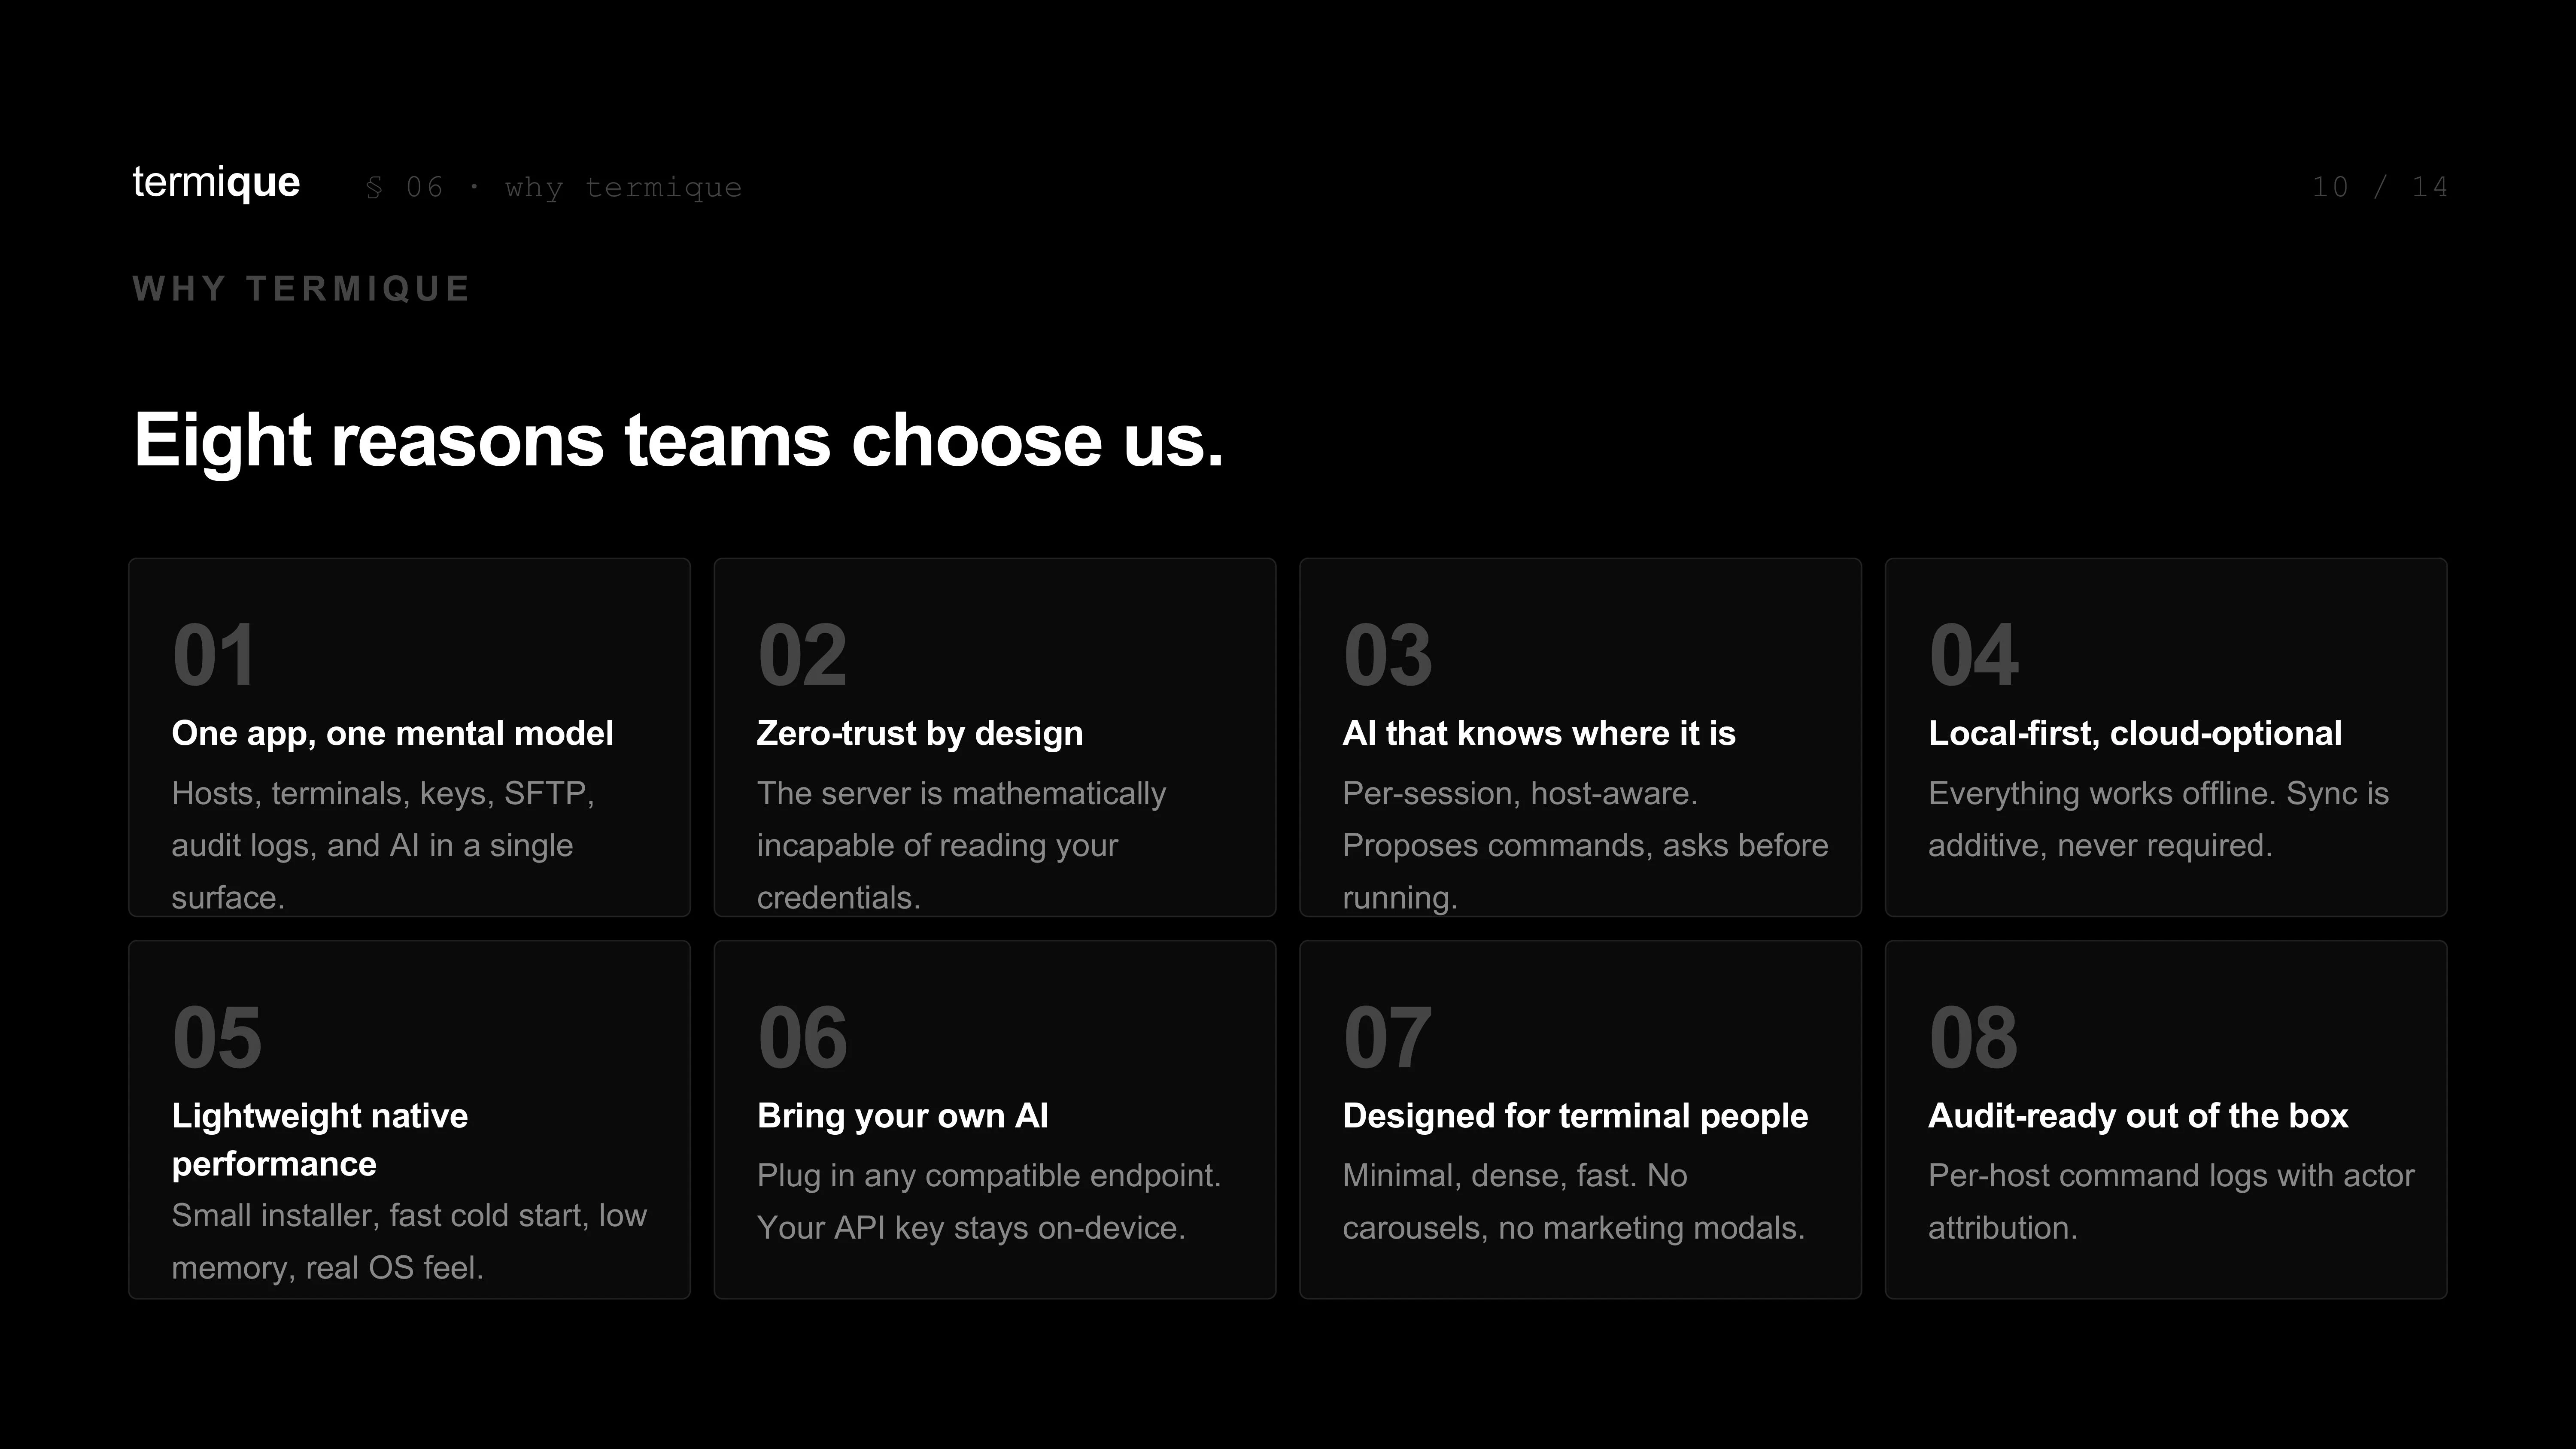Click the large 02 number

[802, 655]
